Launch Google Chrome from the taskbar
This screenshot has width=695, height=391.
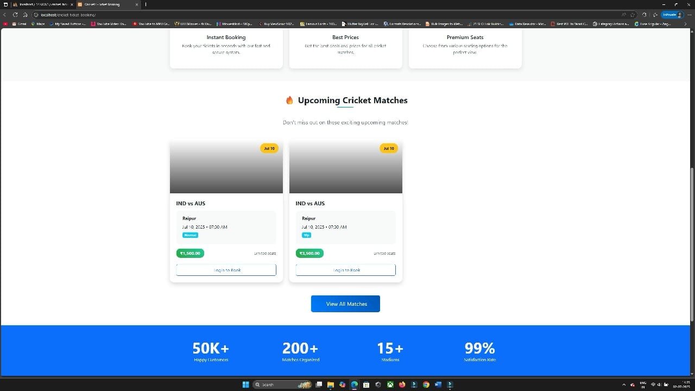coord(426,384)
